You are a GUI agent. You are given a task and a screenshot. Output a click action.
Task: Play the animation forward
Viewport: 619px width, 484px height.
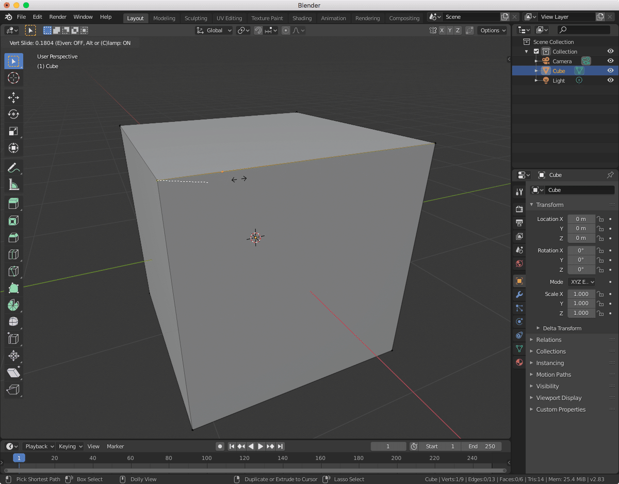[260, 446]
